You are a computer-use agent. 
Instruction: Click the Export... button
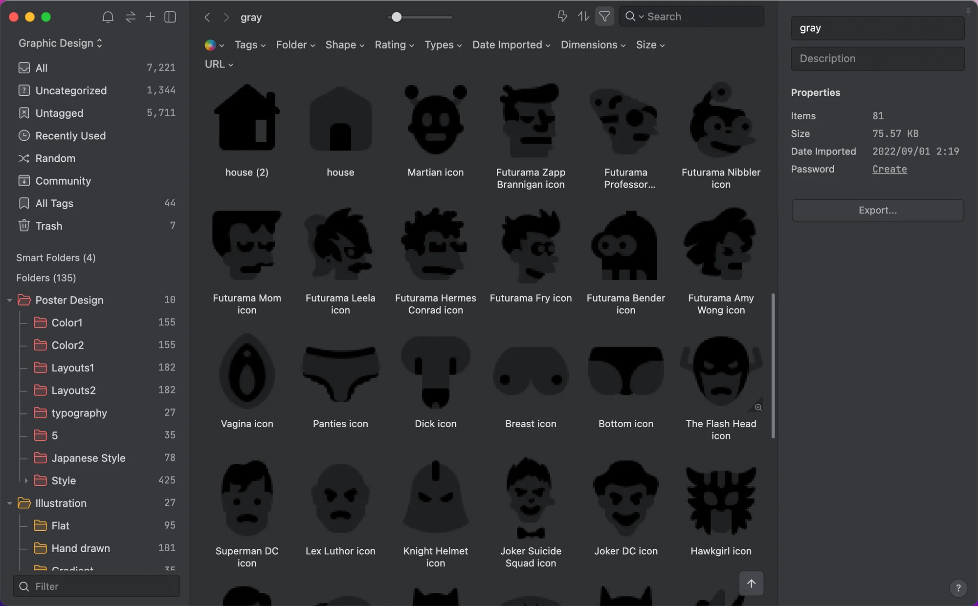[878, 210]
